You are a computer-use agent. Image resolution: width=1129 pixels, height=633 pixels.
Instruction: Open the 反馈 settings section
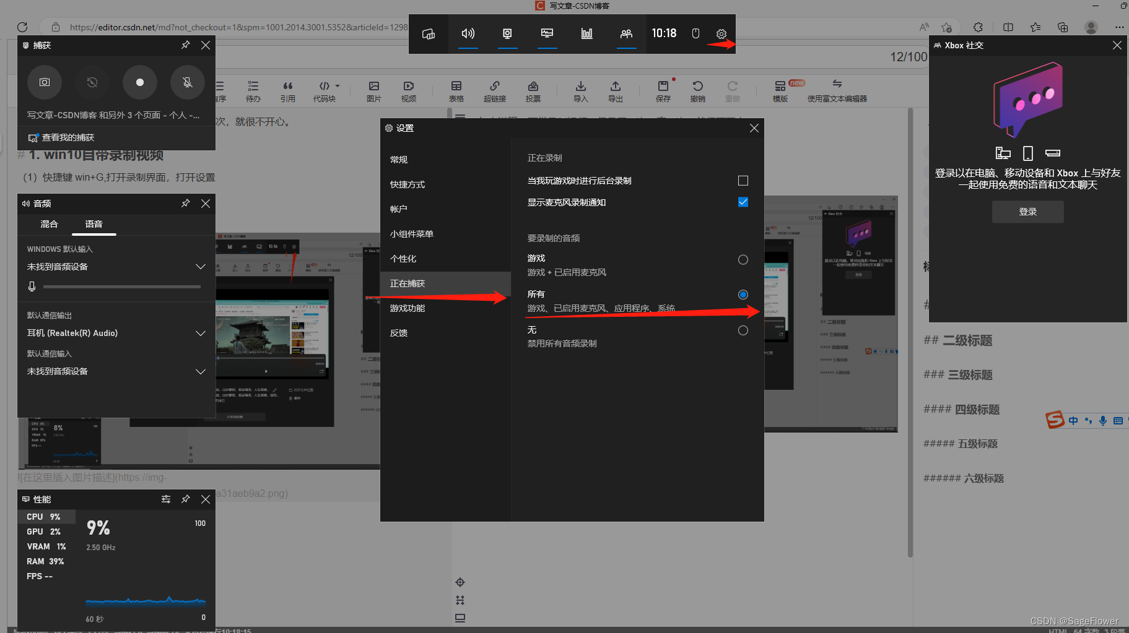(x=446, y=333)
